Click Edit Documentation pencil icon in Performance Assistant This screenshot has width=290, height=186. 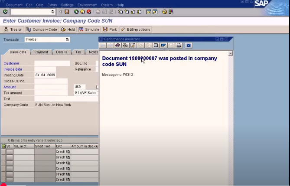click(133, 46)
